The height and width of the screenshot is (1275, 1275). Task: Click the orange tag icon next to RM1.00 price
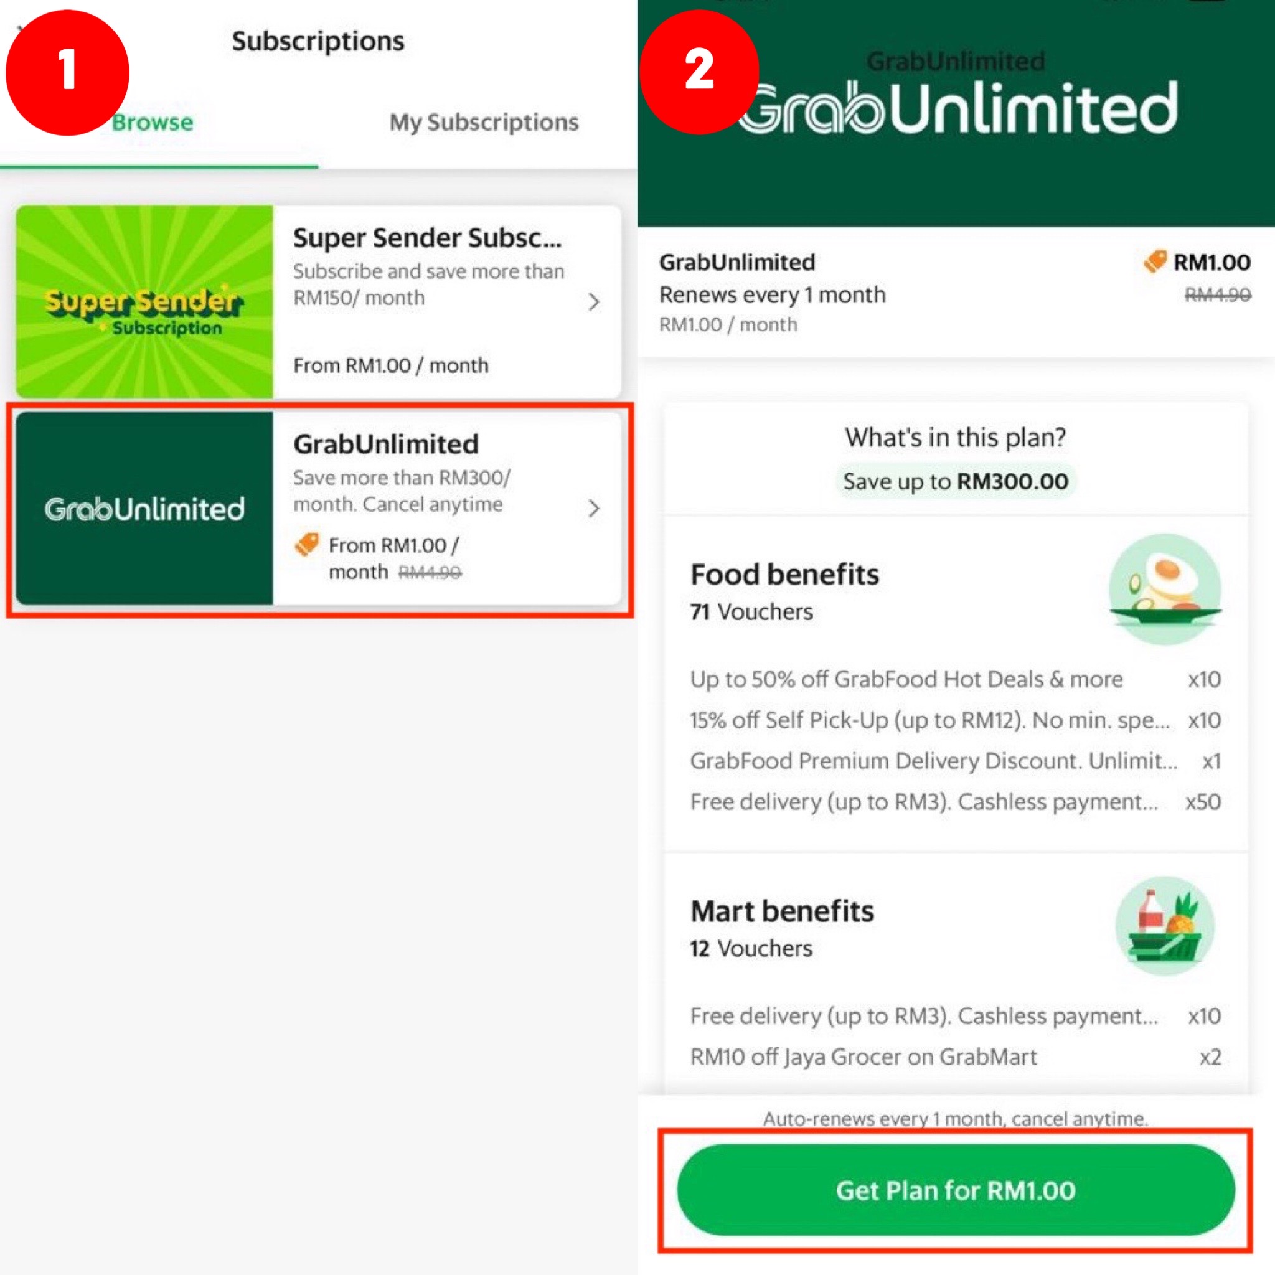(x=1155, y=261)
